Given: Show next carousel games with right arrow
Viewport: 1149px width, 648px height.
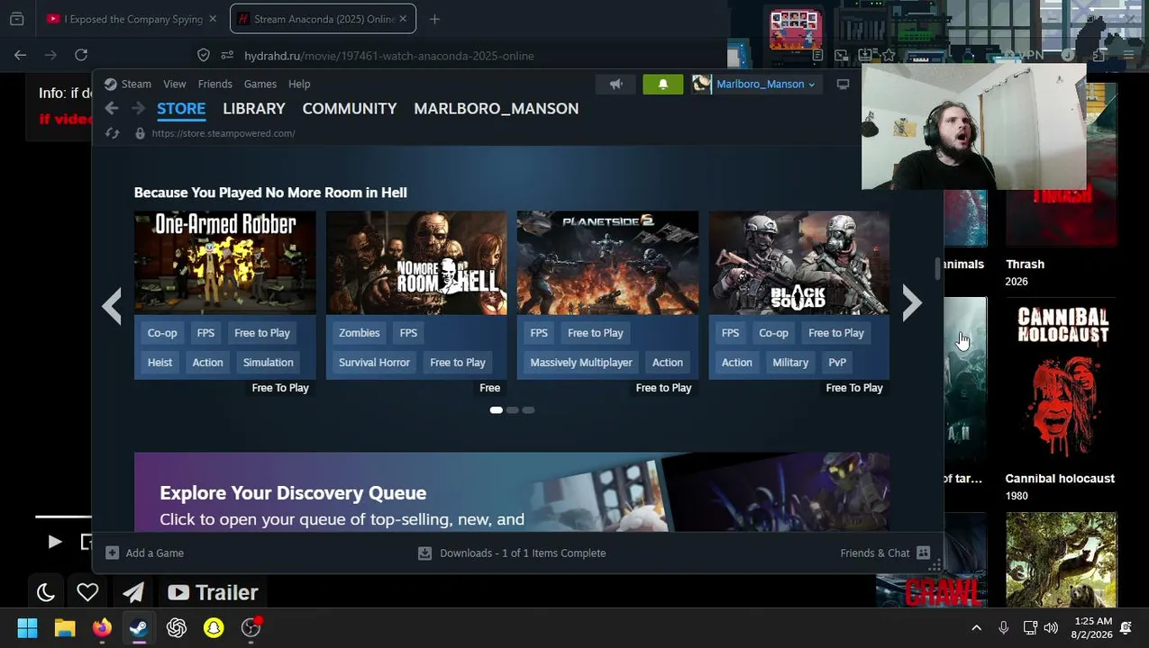Looking at the screenshot, I should tap(911, 304).
